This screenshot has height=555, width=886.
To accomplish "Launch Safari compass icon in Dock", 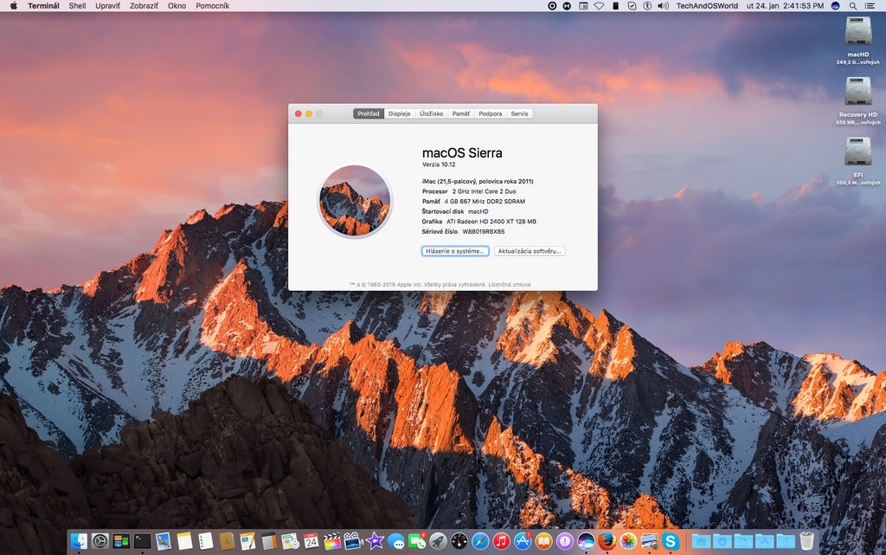I will coord(480,541).
